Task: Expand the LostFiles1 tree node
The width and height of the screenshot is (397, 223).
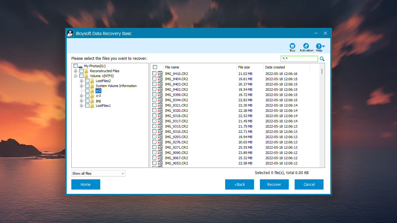Action: (x=81, y=106)
